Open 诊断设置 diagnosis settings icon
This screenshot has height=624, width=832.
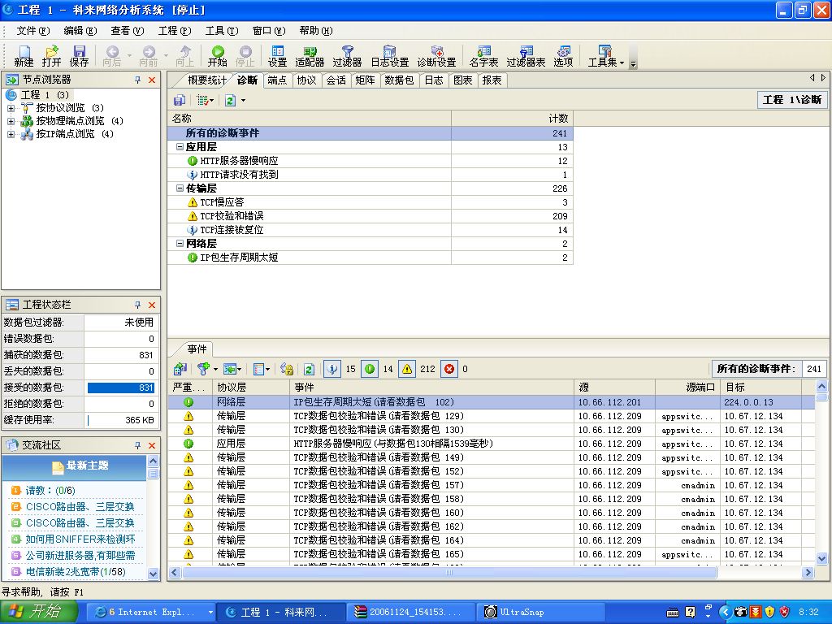point(436,52)
